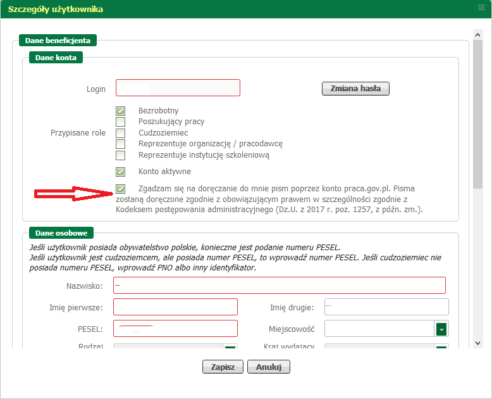
Task: Close the Szczegóły użytkownika dialog
Action: click(481, 7)
